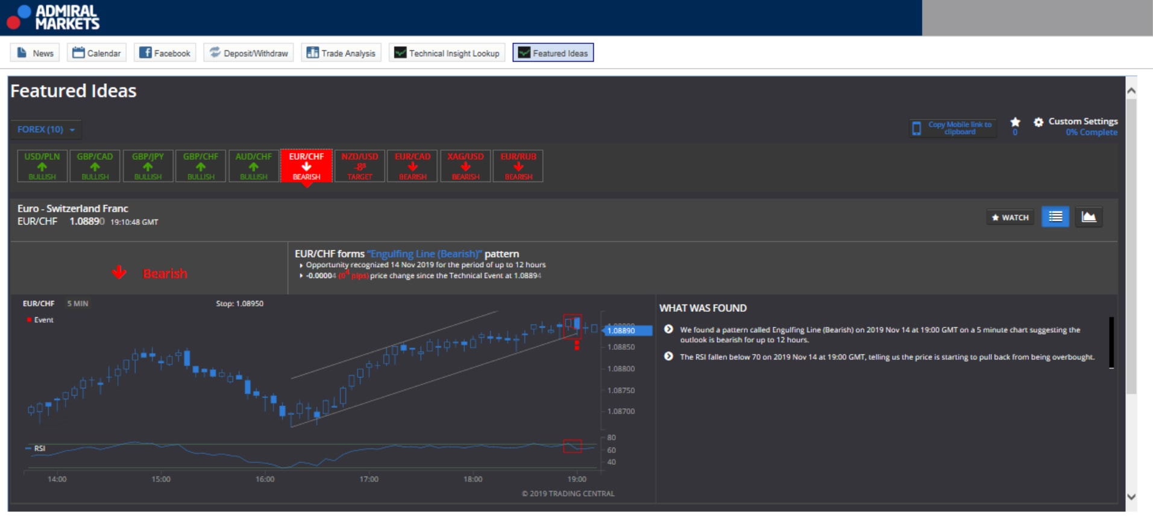Open Deposit/Withdraw

coord(248,53)
